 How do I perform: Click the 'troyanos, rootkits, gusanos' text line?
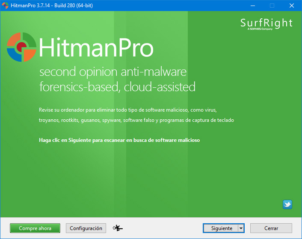[136, 120]
